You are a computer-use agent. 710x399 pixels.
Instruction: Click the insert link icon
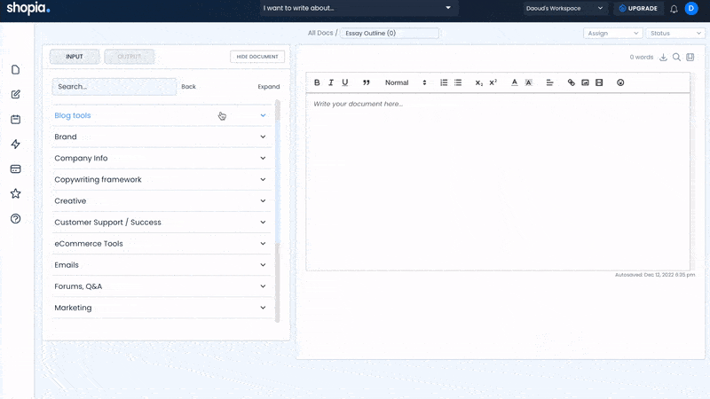click(x=571, y=82)
